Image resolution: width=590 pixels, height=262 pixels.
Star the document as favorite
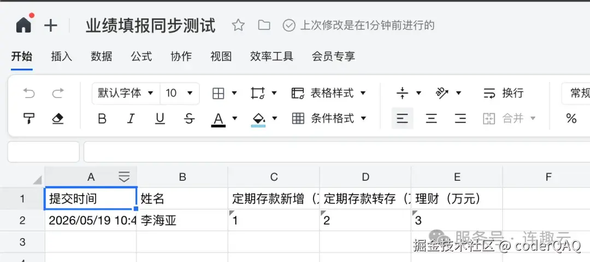[238, 25]
